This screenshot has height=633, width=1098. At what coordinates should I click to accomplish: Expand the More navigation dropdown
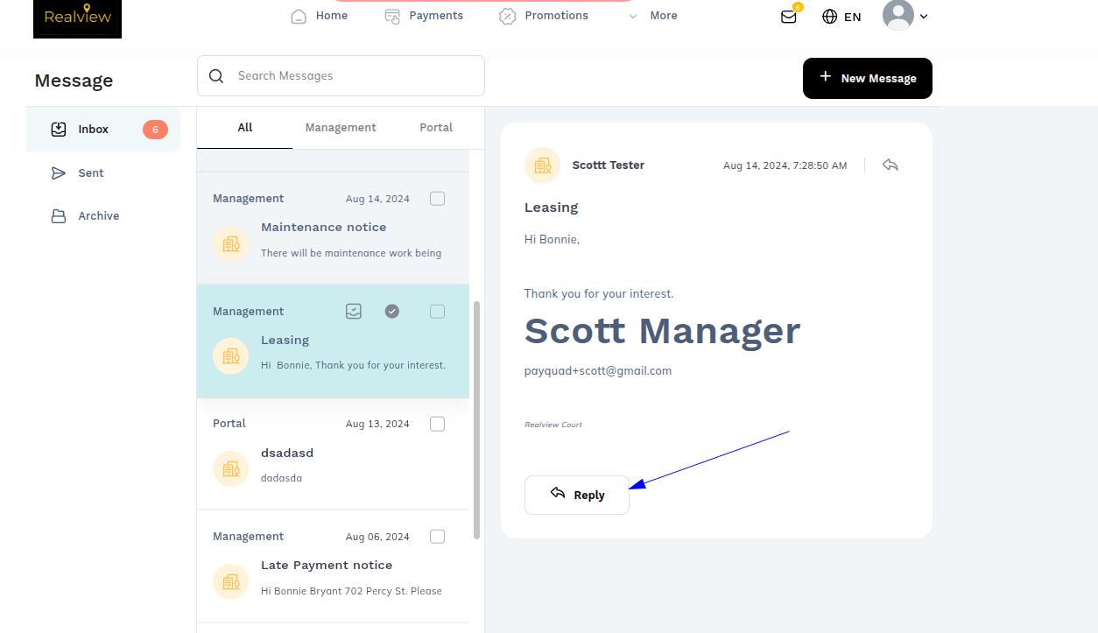coord(653,16)
